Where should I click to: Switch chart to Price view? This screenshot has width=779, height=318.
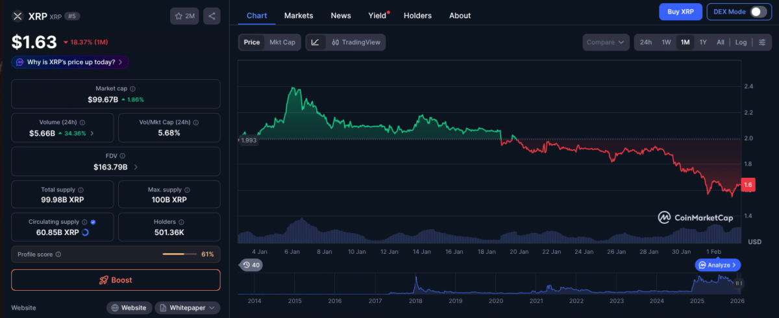252,42
